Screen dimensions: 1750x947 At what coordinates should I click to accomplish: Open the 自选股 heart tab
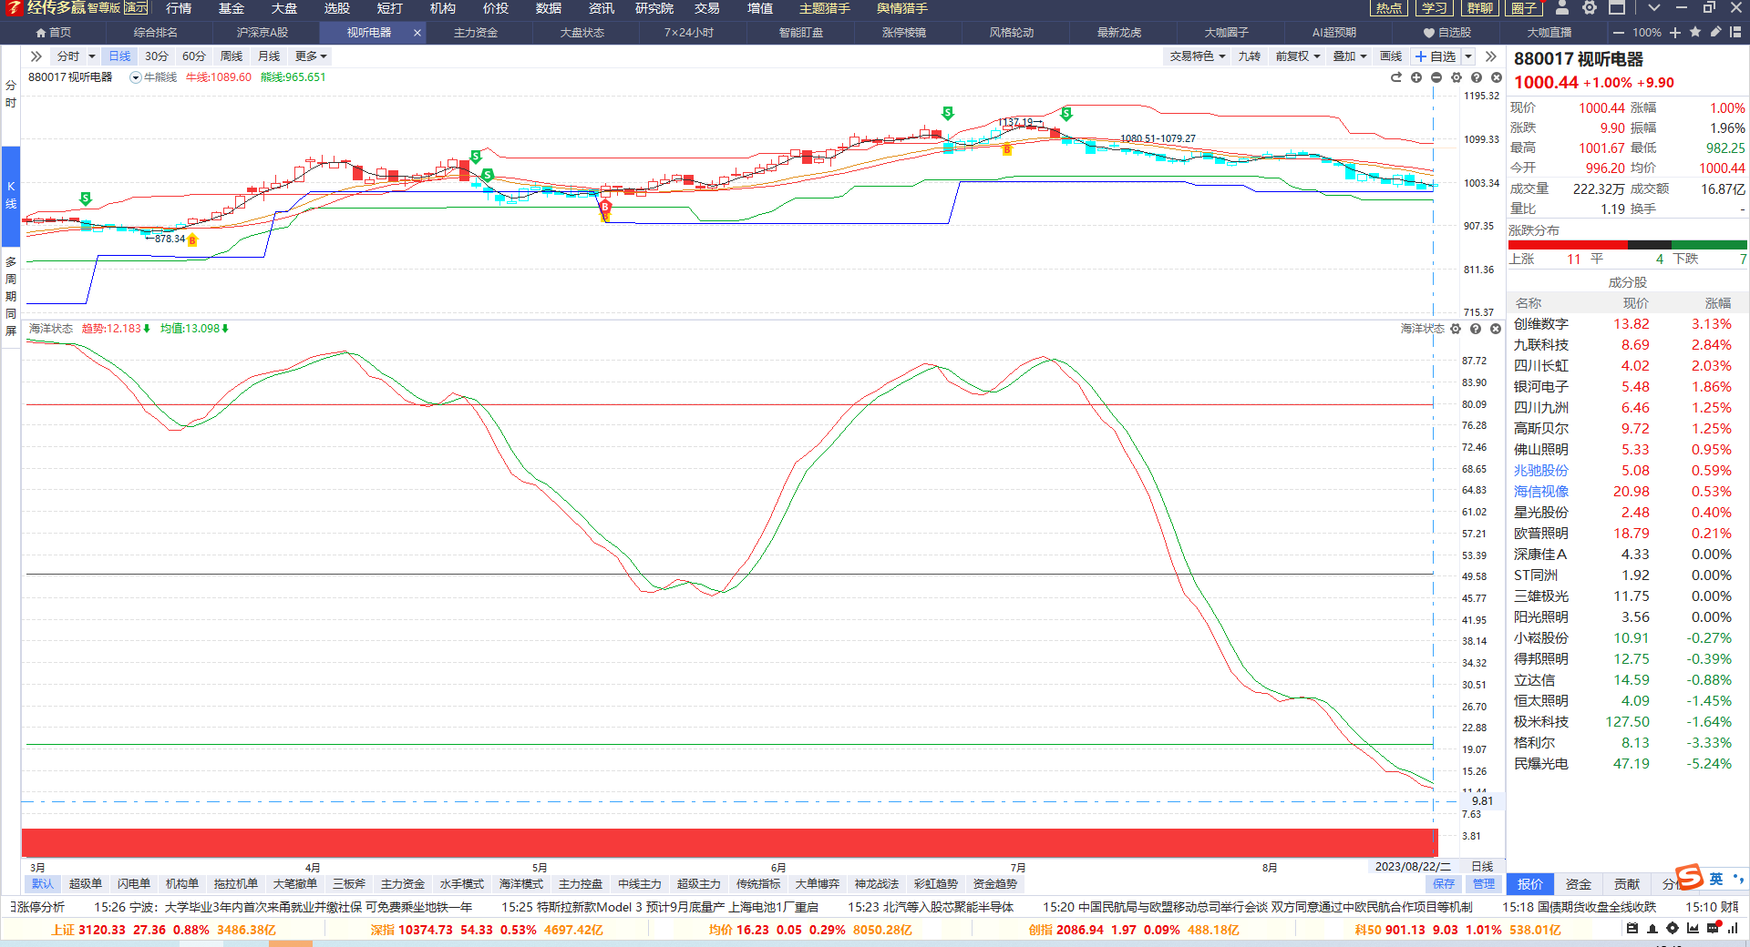[x=1446, y=33]
